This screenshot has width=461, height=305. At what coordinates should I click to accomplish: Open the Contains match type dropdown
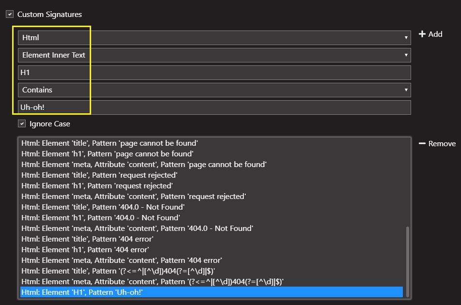[x=214, y=90]
